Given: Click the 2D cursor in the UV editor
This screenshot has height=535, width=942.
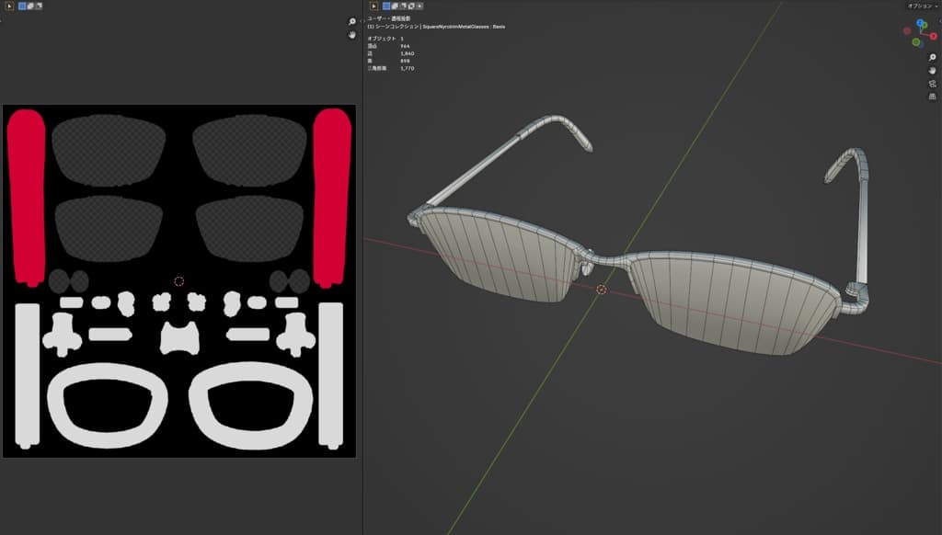Looking at the screenshot, I should [179, 281].
